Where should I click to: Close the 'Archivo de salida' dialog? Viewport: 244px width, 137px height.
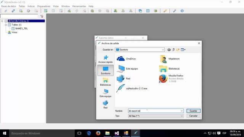199,43
